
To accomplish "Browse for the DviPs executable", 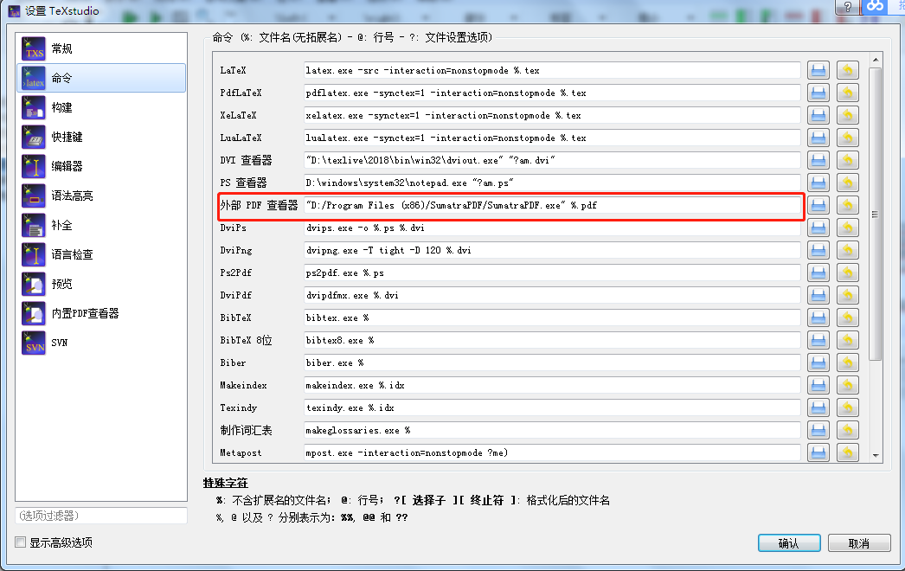I will [x=818, y=228].
